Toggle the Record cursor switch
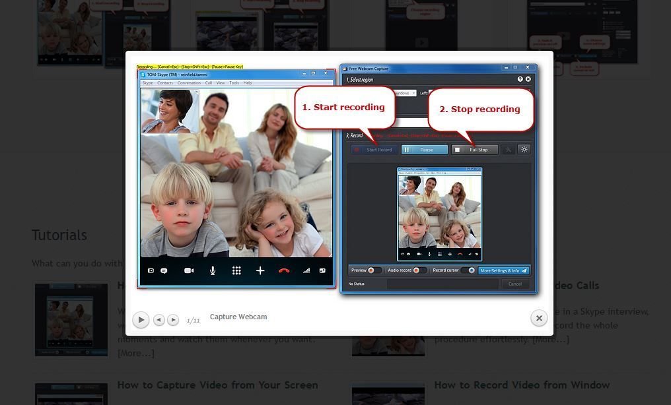The width and height of the screenshot is (671, 405). [470, 270]
